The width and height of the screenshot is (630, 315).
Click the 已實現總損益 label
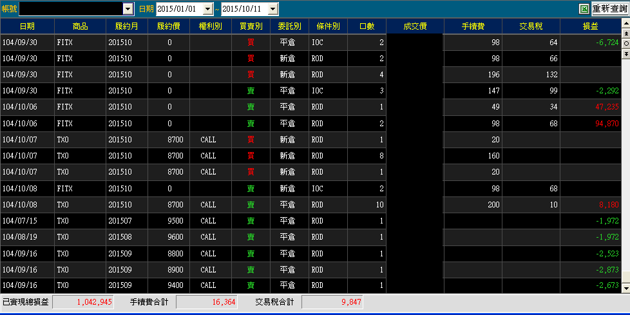[26, 302]
